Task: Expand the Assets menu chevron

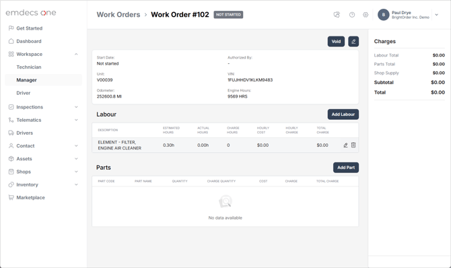Action: tap(76, 159)
